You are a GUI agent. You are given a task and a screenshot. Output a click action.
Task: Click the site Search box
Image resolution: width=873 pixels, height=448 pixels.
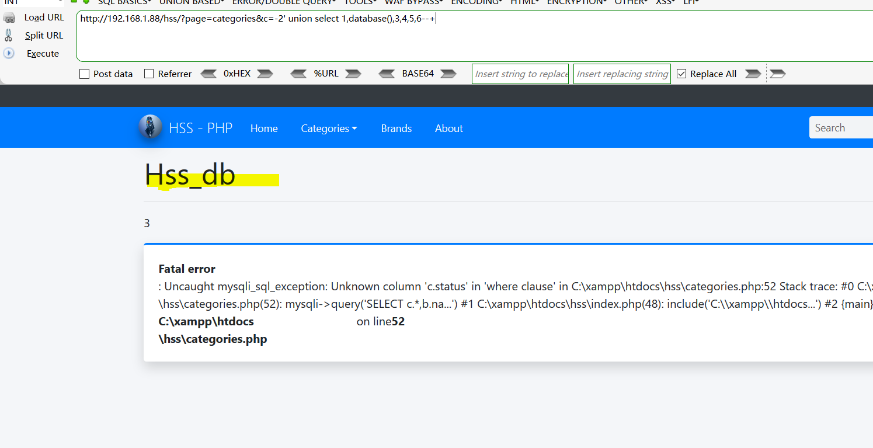(841, 128)
